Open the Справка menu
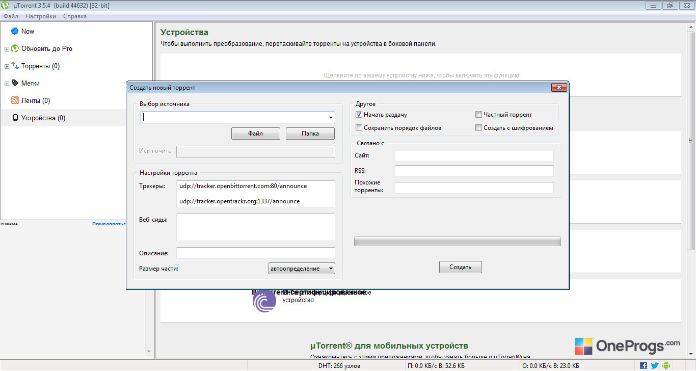This screenshot has height=371, width=696. tap(75, 16)
